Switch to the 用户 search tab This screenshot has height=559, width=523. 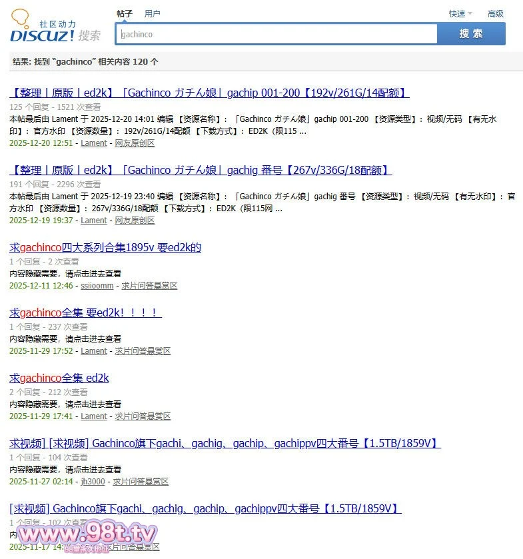pos(152,13)
